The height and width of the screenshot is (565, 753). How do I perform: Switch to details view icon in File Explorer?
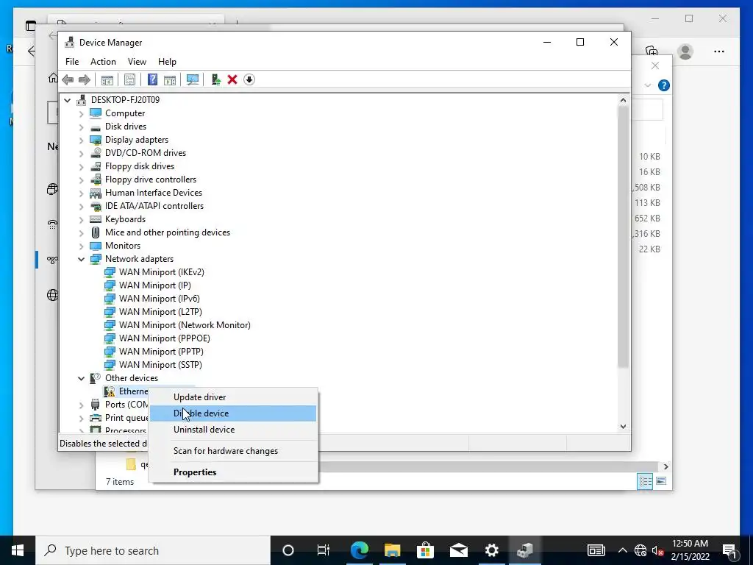pos(645,481)
